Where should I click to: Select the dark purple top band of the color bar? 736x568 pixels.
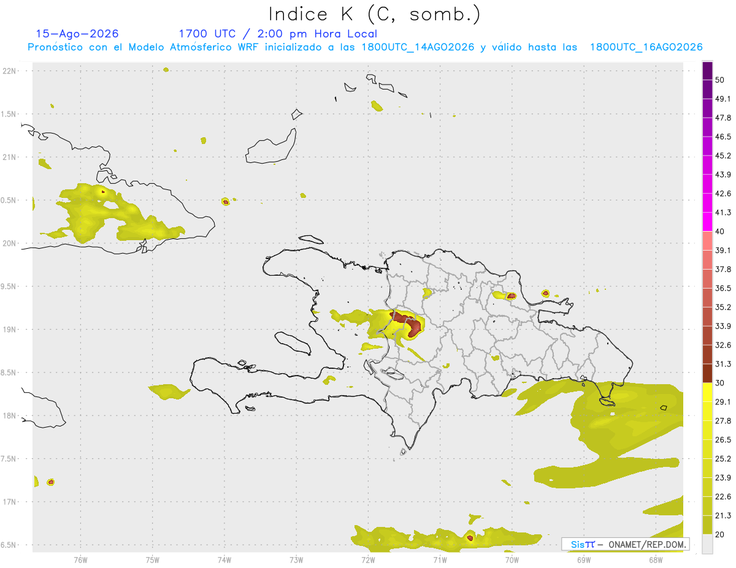[x=708, y=70]
